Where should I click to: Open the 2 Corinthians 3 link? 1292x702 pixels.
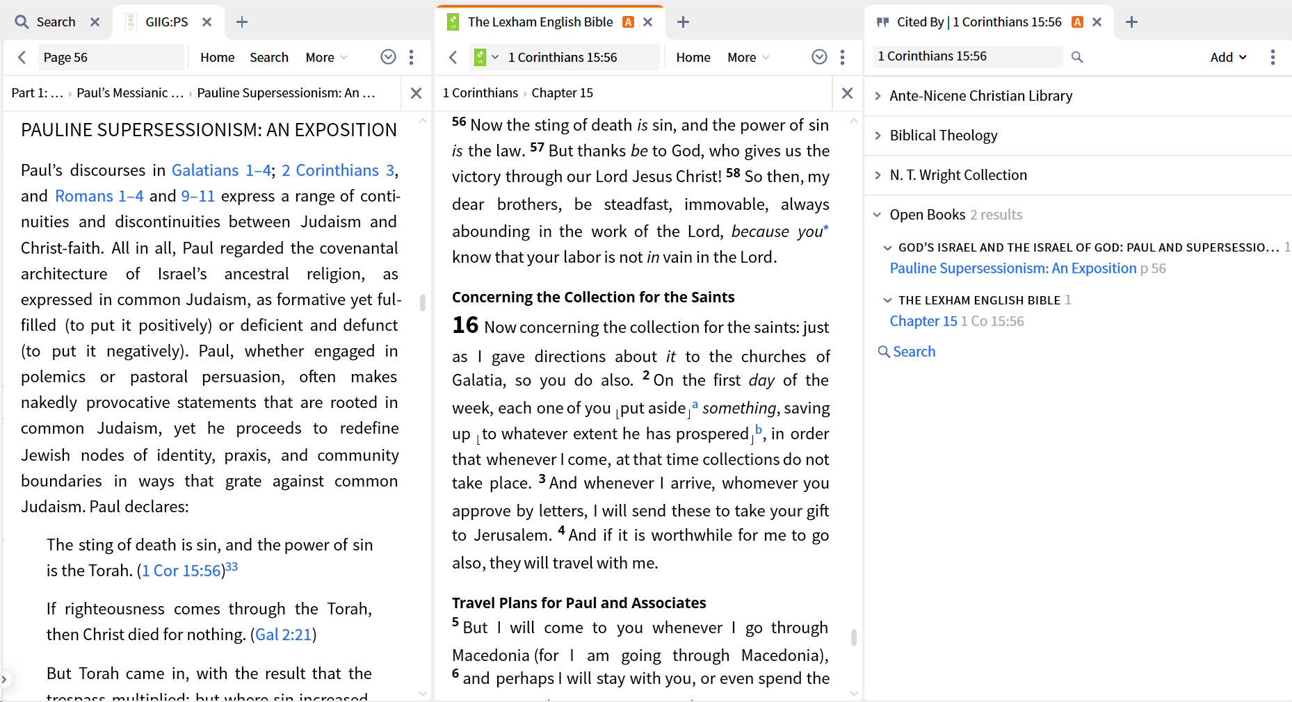[x=338, y=170]
